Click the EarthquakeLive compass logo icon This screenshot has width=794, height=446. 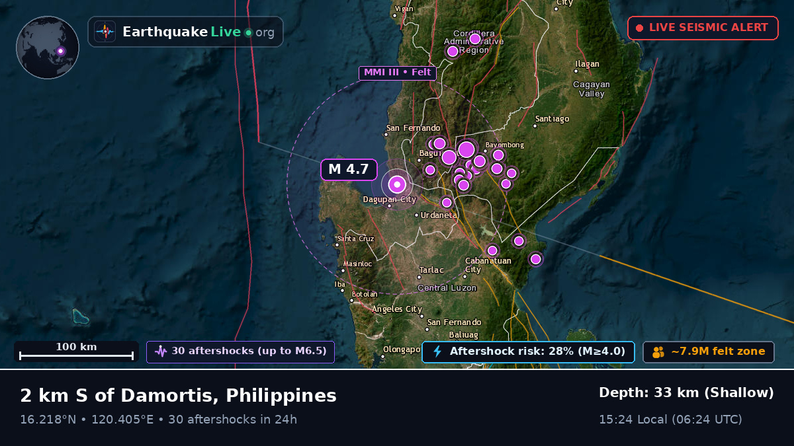pos(105,32)
